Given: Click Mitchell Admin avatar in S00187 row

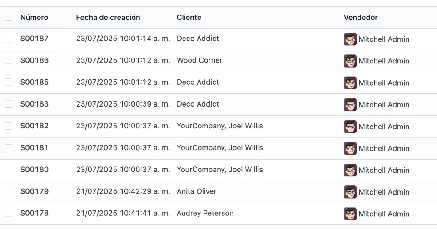Looking at the screenshot, I should coord(350,39).
